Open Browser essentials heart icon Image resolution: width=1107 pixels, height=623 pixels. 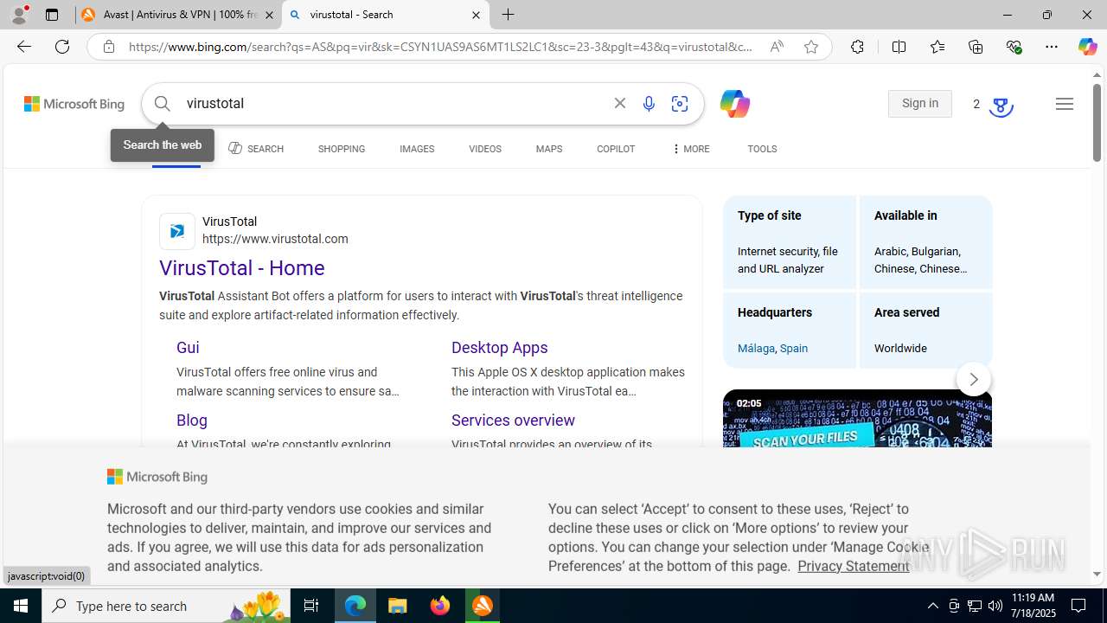1014,47
